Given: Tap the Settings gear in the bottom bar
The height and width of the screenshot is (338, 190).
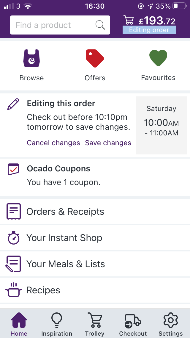Looking at the screenshot, I should tap(170, 323).
